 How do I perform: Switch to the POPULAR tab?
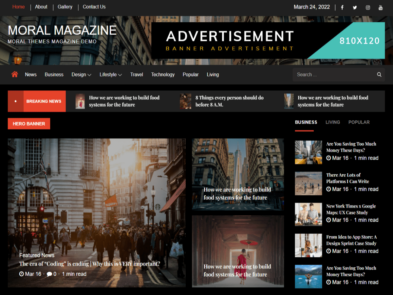(x=359, y=122)
